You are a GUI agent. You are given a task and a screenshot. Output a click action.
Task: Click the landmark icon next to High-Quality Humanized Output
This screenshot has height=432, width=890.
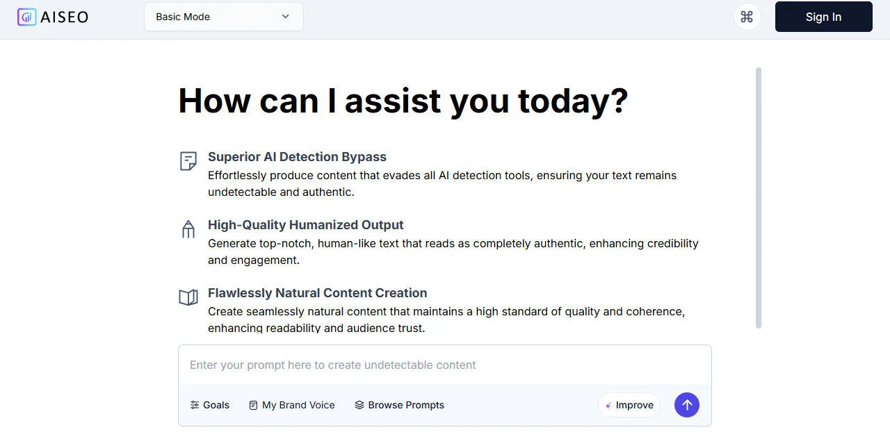(x=188, y=229)
